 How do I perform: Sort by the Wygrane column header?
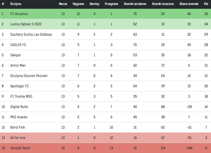pos(78,4)
